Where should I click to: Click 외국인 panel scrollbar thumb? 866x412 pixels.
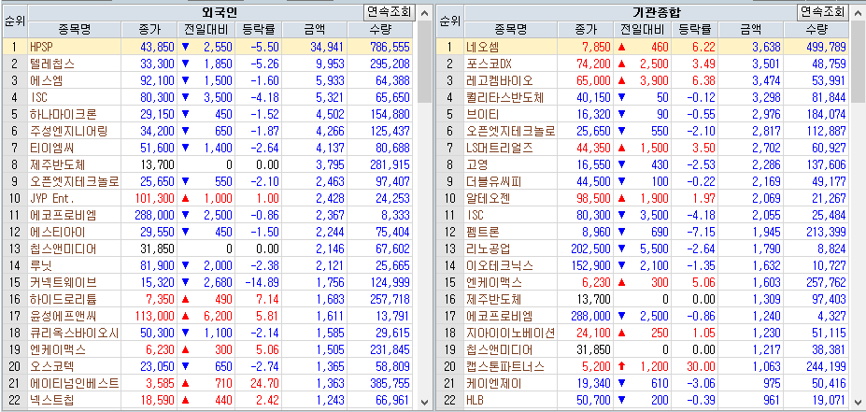click(424, 62)
